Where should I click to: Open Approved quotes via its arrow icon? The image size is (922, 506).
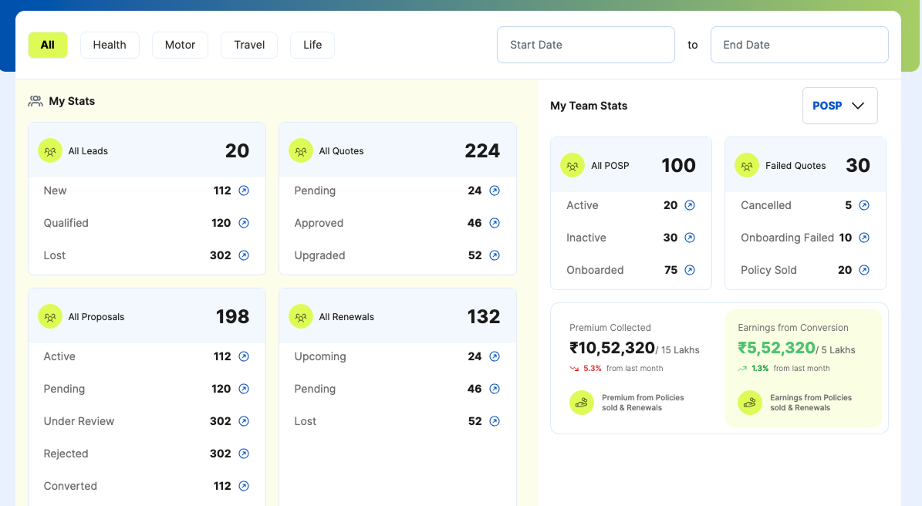(x=495, y=223)
